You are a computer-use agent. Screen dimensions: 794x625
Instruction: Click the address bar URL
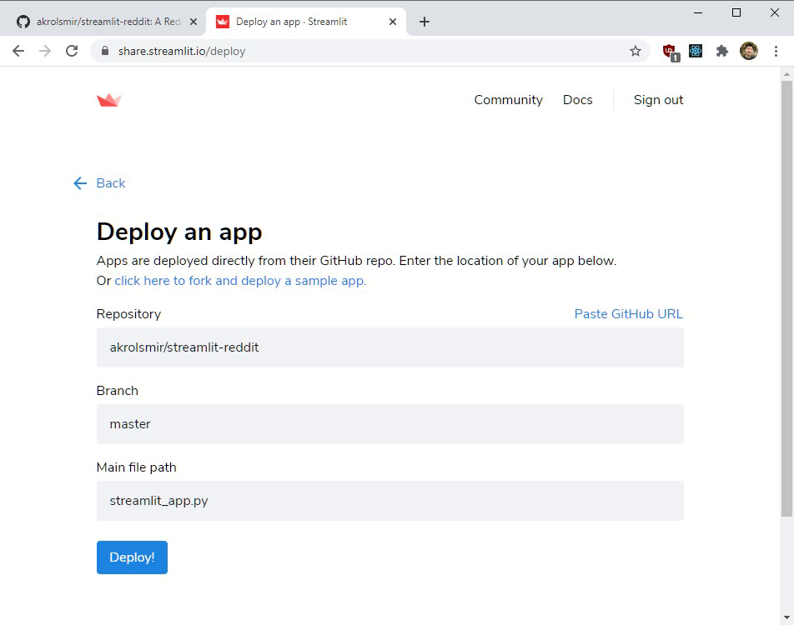tap(182, 51)
